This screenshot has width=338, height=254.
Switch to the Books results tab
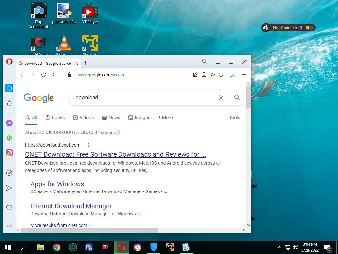(55, 117)
